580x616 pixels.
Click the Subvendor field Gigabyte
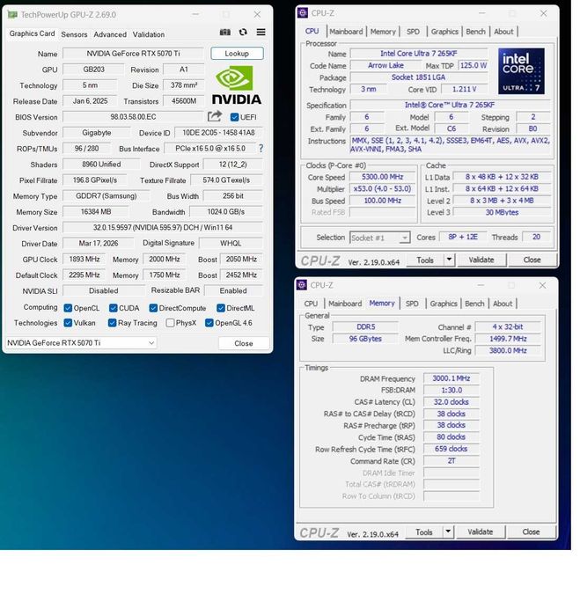click(x=96, y=133)
